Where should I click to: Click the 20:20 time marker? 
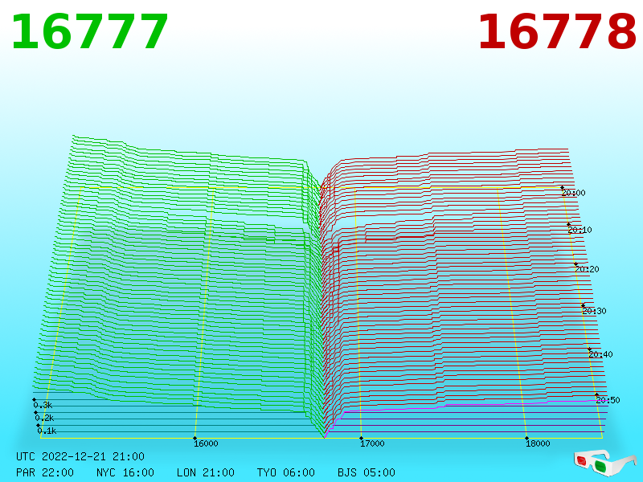[587, 269]
